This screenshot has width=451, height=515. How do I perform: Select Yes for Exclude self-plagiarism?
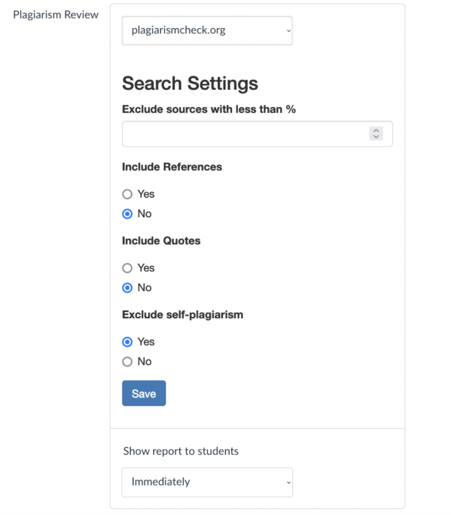pos(127,342)
